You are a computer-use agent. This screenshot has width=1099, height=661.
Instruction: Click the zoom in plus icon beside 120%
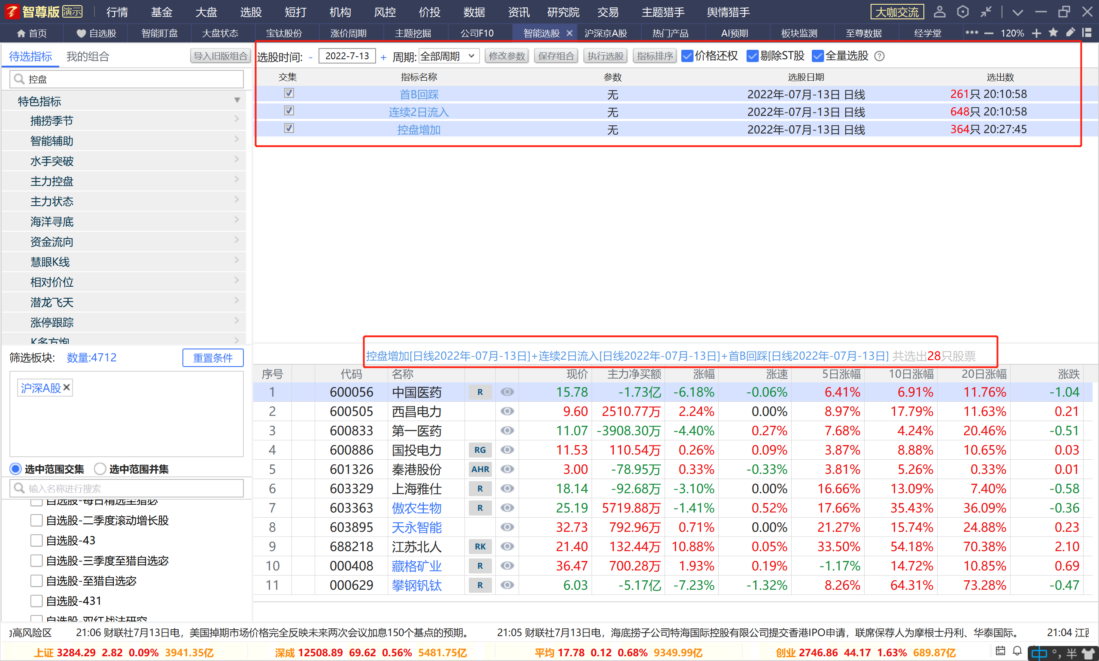click(1037, 33)
